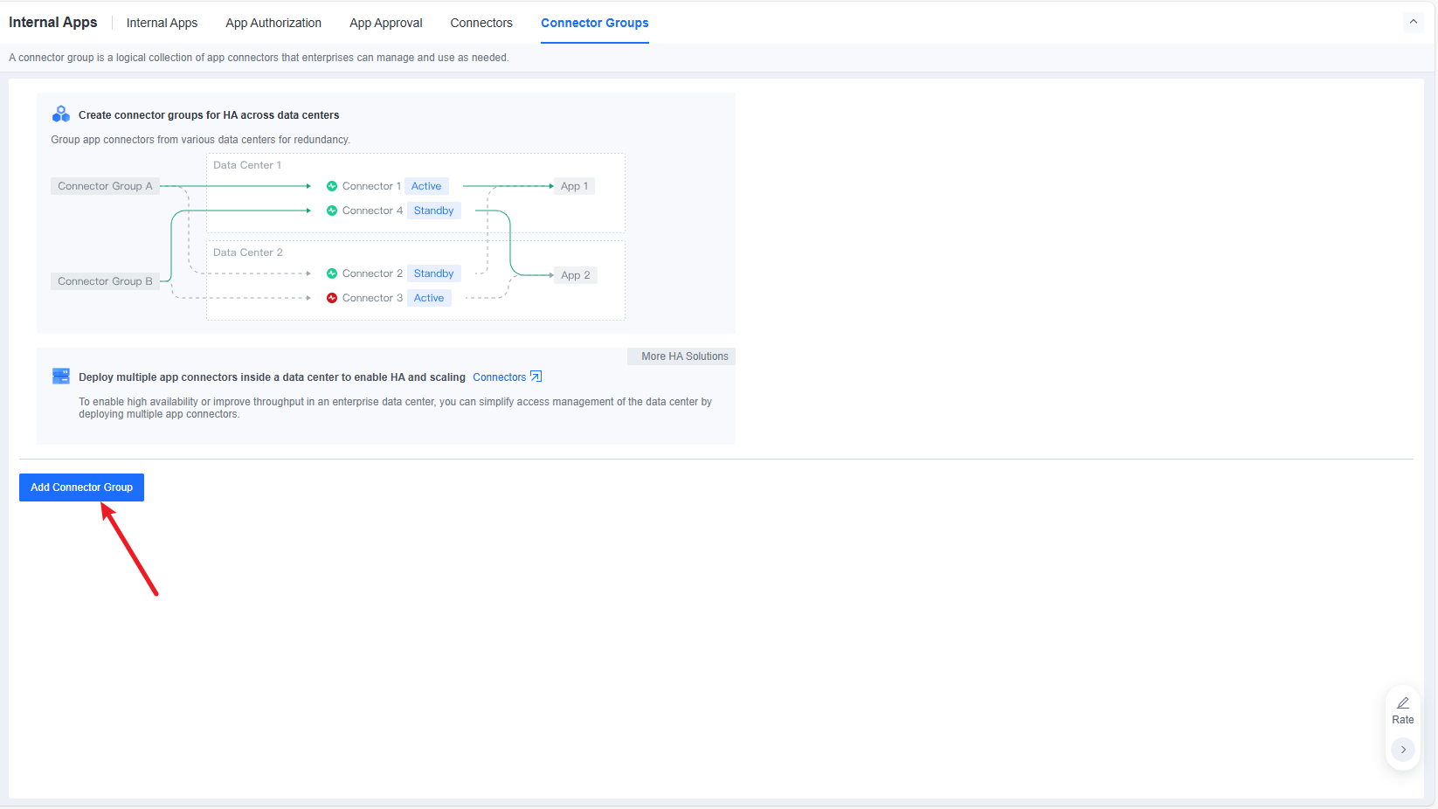1438x809 pixels.
Task: Click the Active tag of Connector 1
Action: (426, 186)
